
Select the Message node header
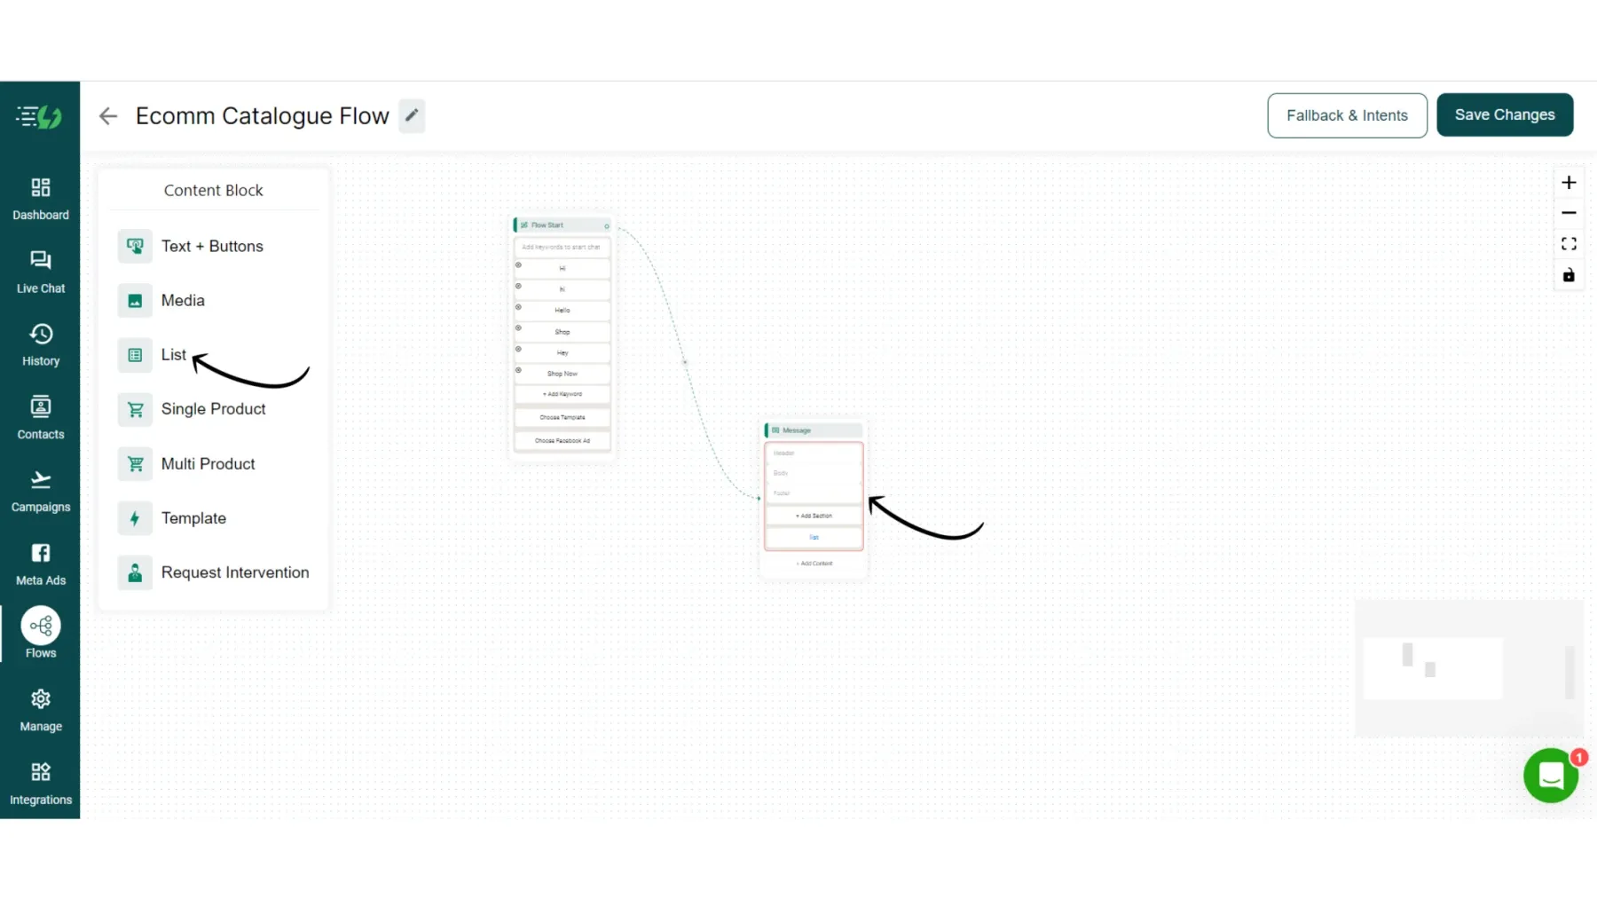(x=814, y=430)
